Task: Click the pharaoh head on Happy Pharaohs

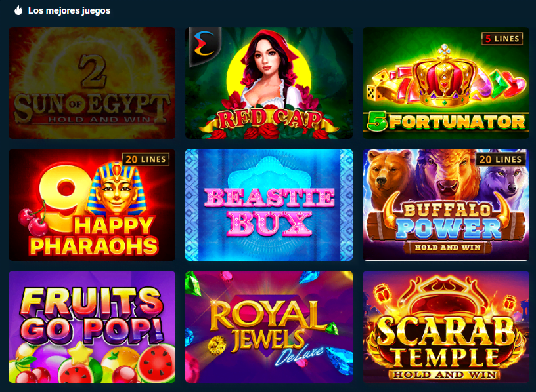Action: [117, 189]
